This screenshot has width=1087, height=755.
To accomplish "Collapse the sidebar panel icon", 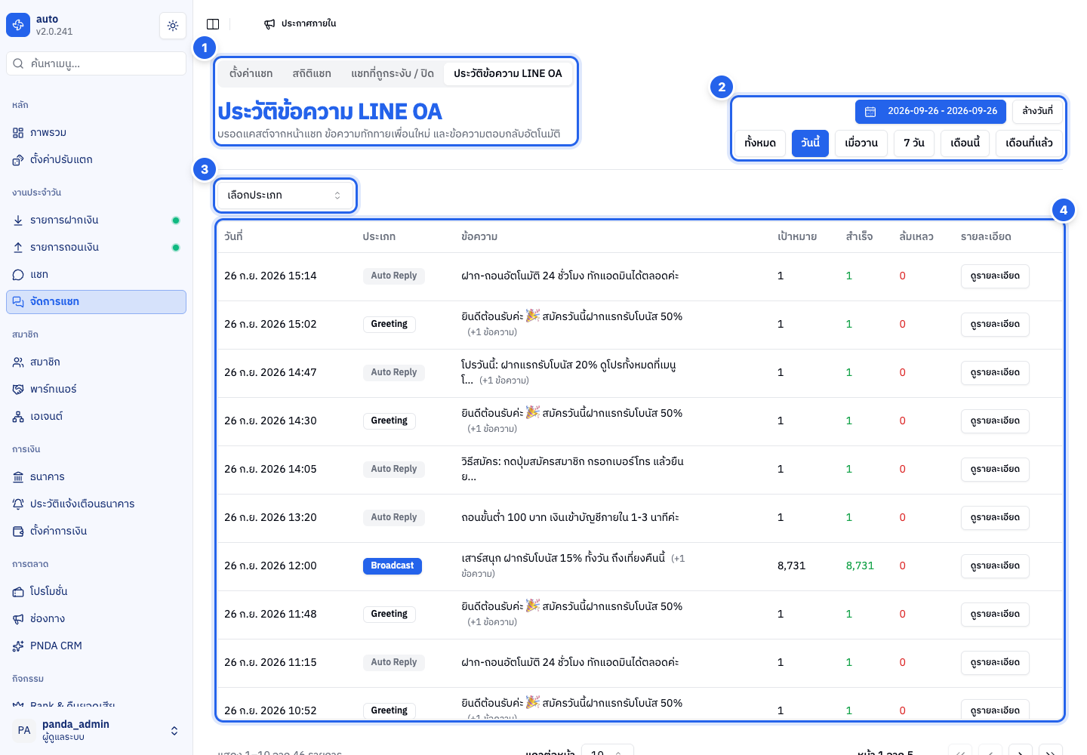I will point(213,24).
